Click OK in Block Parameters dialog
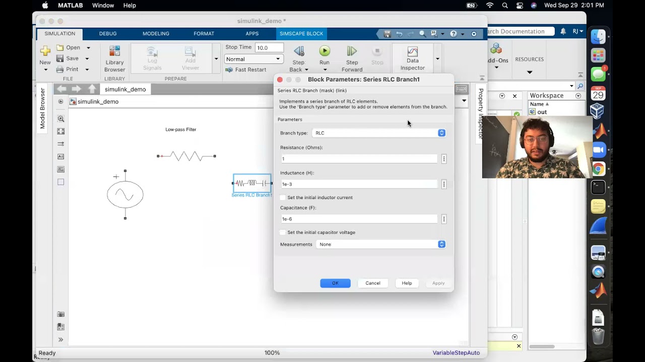This screenshot has height=362, width=645. [x=335, y=283]
